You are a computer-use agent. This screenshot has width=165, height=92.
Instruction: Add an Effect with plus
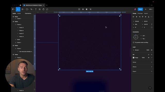point(152,67)
